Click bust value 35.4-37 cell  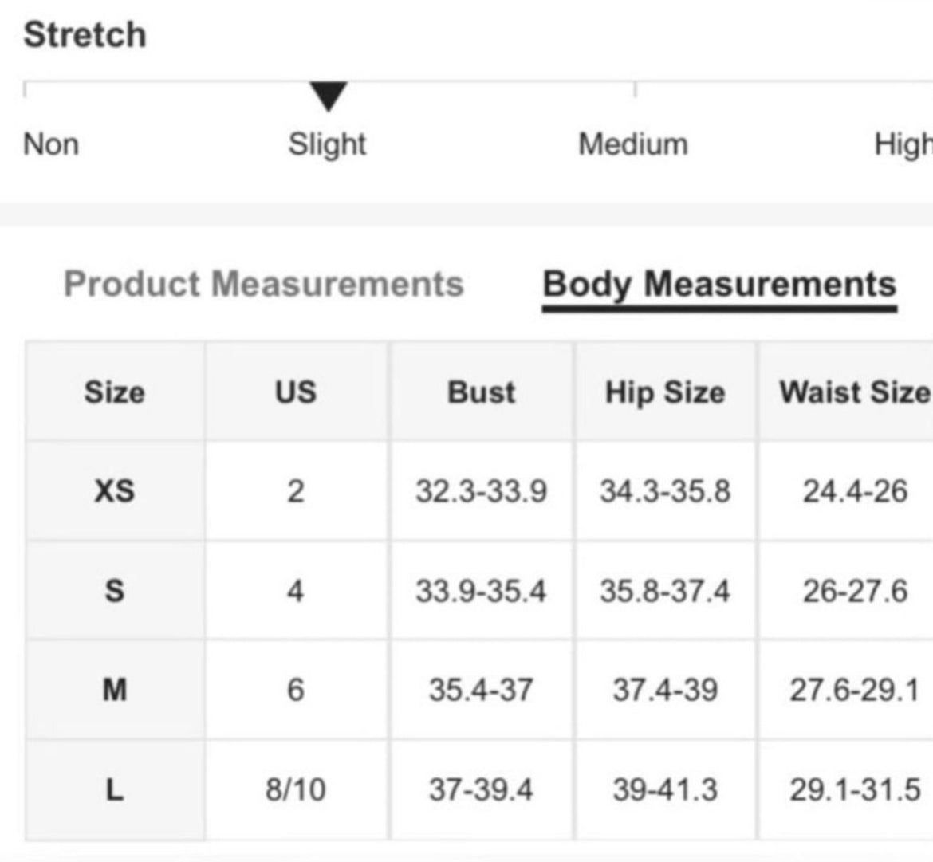pos(482,690)
